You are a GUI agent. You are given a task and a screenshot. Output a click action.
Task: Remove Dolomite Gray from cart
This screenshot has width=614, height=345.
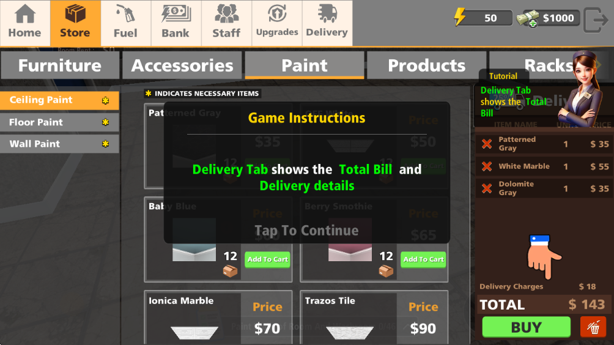point(487,189)
